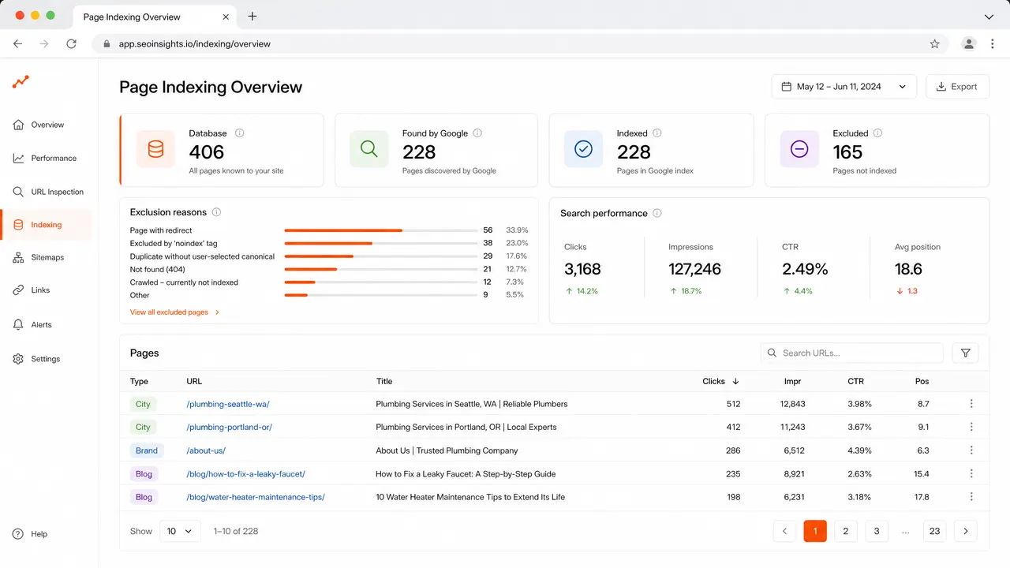Image resolution: width=1010 pixels, height=568 pixels.
Task: Open the browser profile avatar
Action: click(x=969, y=44)
